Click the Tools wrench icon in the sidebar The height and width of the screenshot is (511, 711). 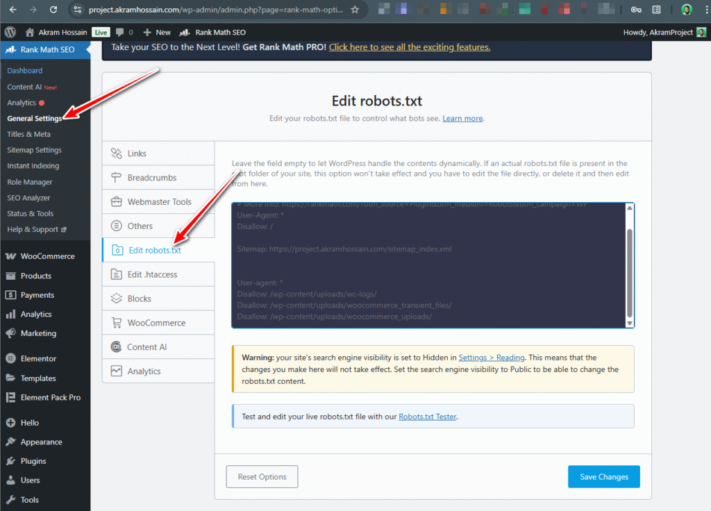[x=10, y=500]
